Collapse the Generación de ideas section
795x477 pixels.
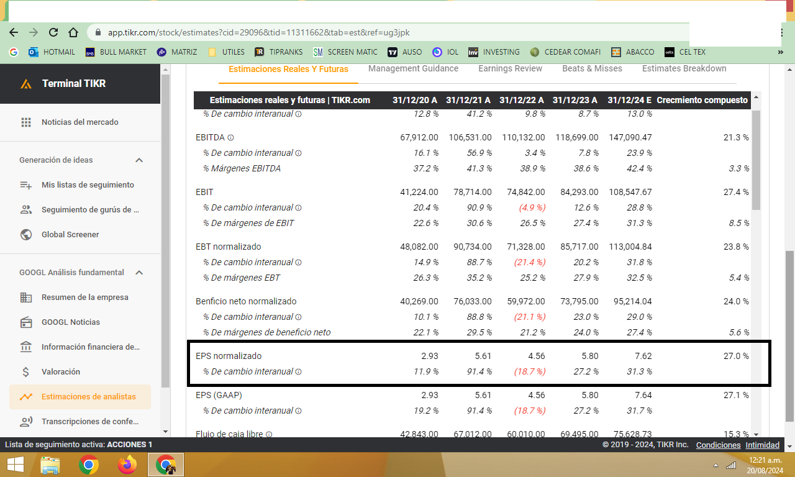tap(139, 160)
